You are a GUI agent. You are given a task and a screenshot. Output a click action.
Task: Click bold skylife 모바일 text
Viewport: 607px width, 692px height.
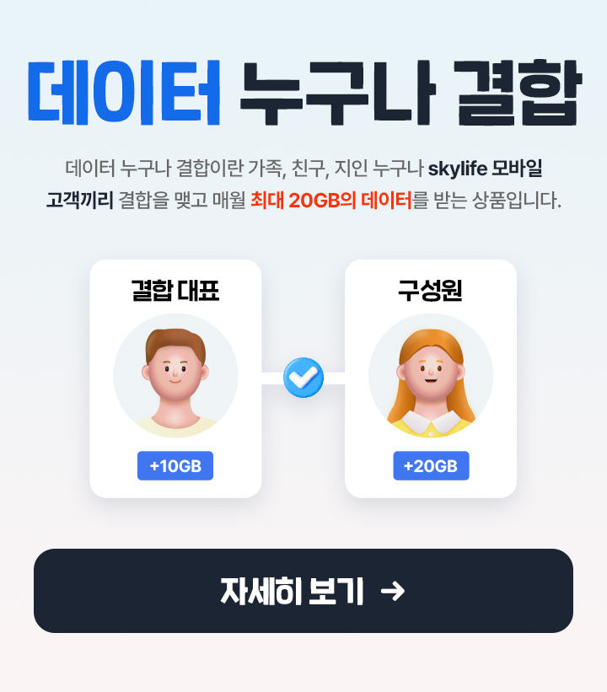click(485, 169)
